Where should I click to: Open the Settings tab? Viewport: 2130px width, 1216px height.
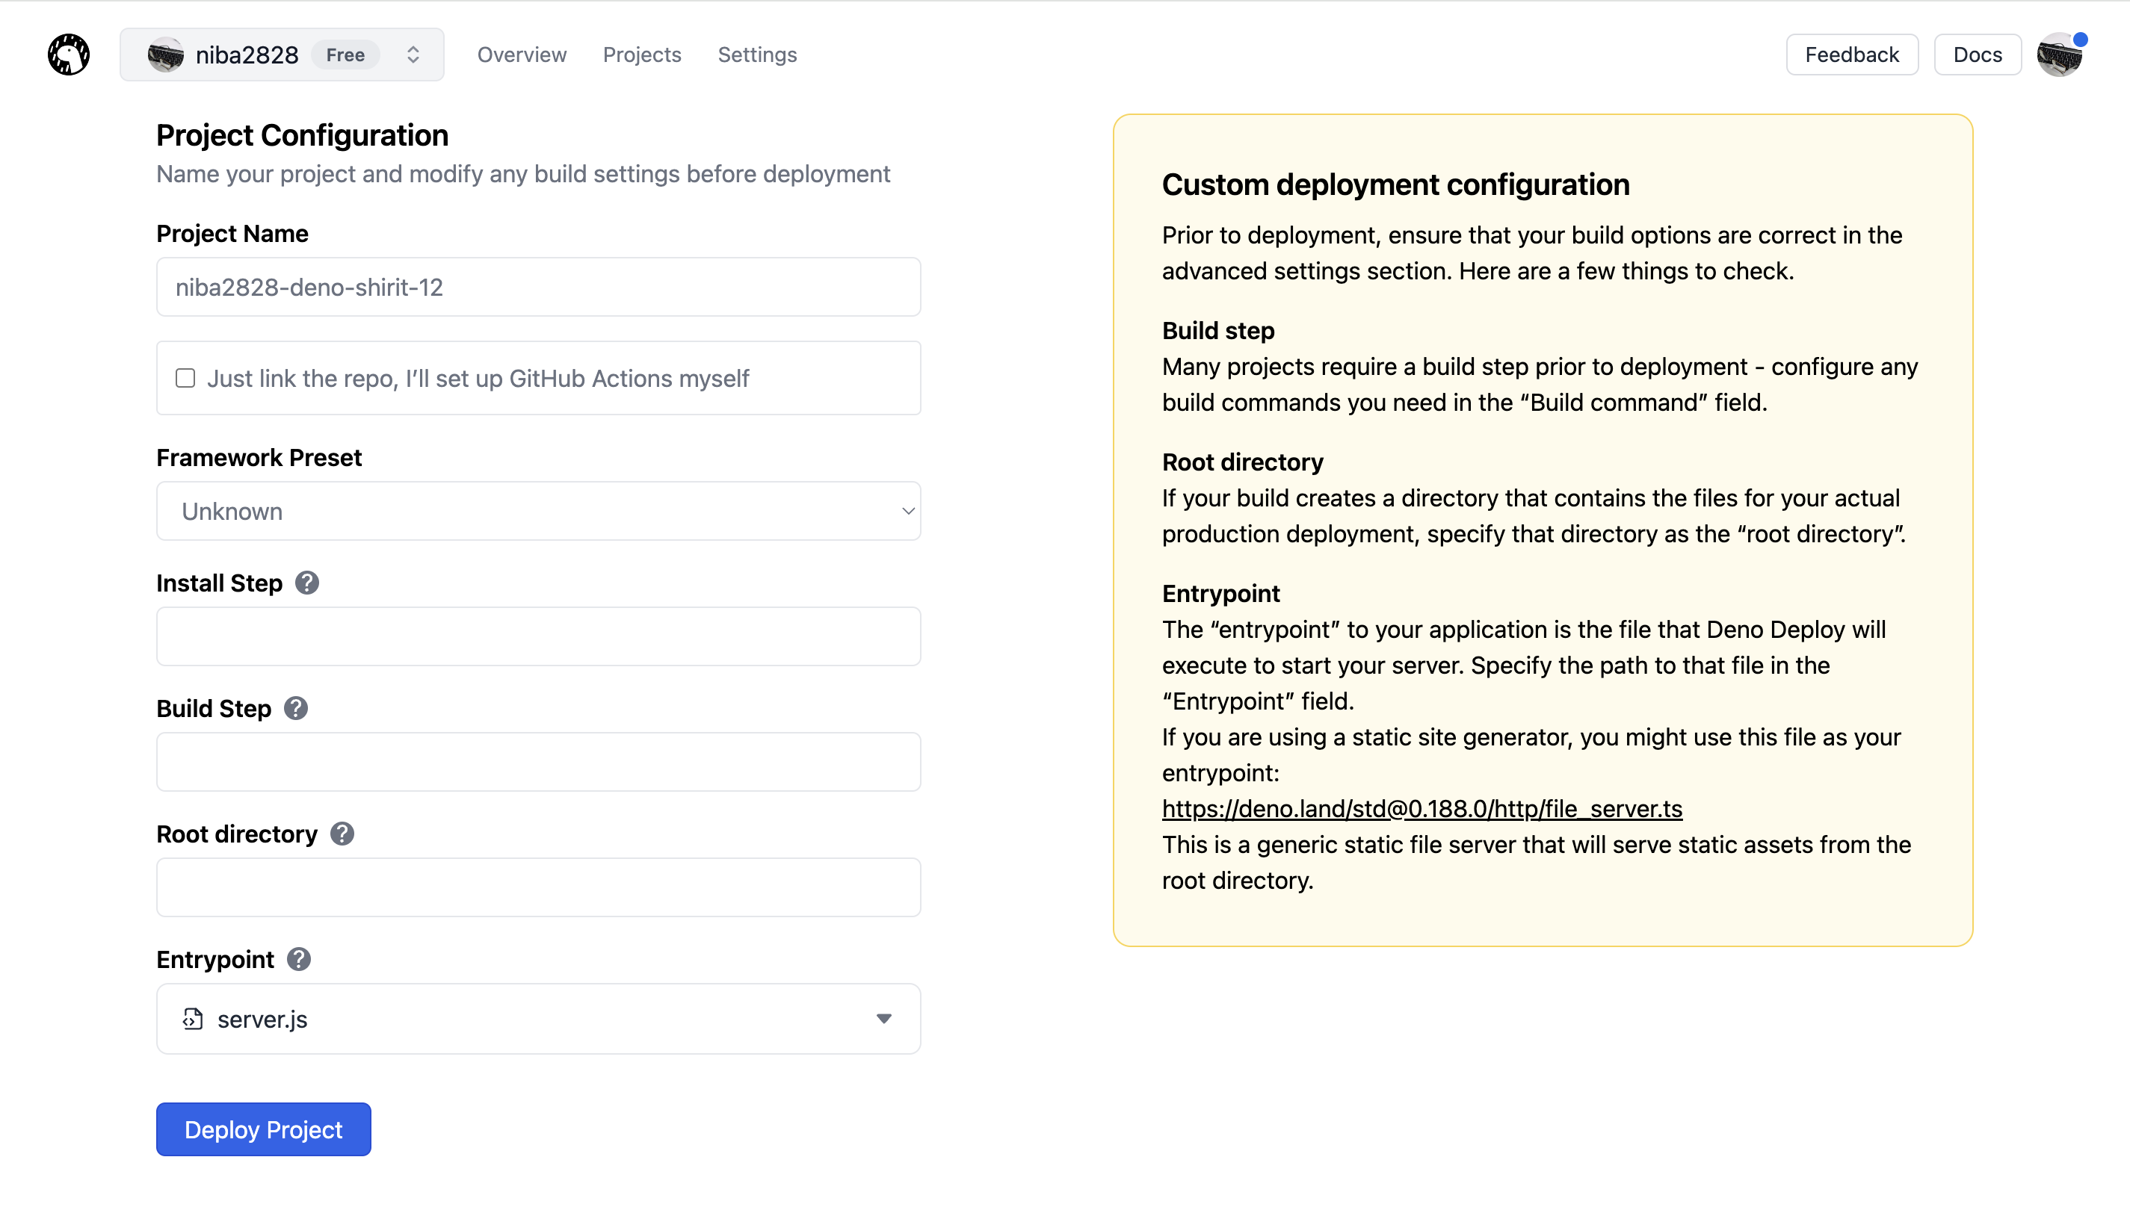[757, 55]
